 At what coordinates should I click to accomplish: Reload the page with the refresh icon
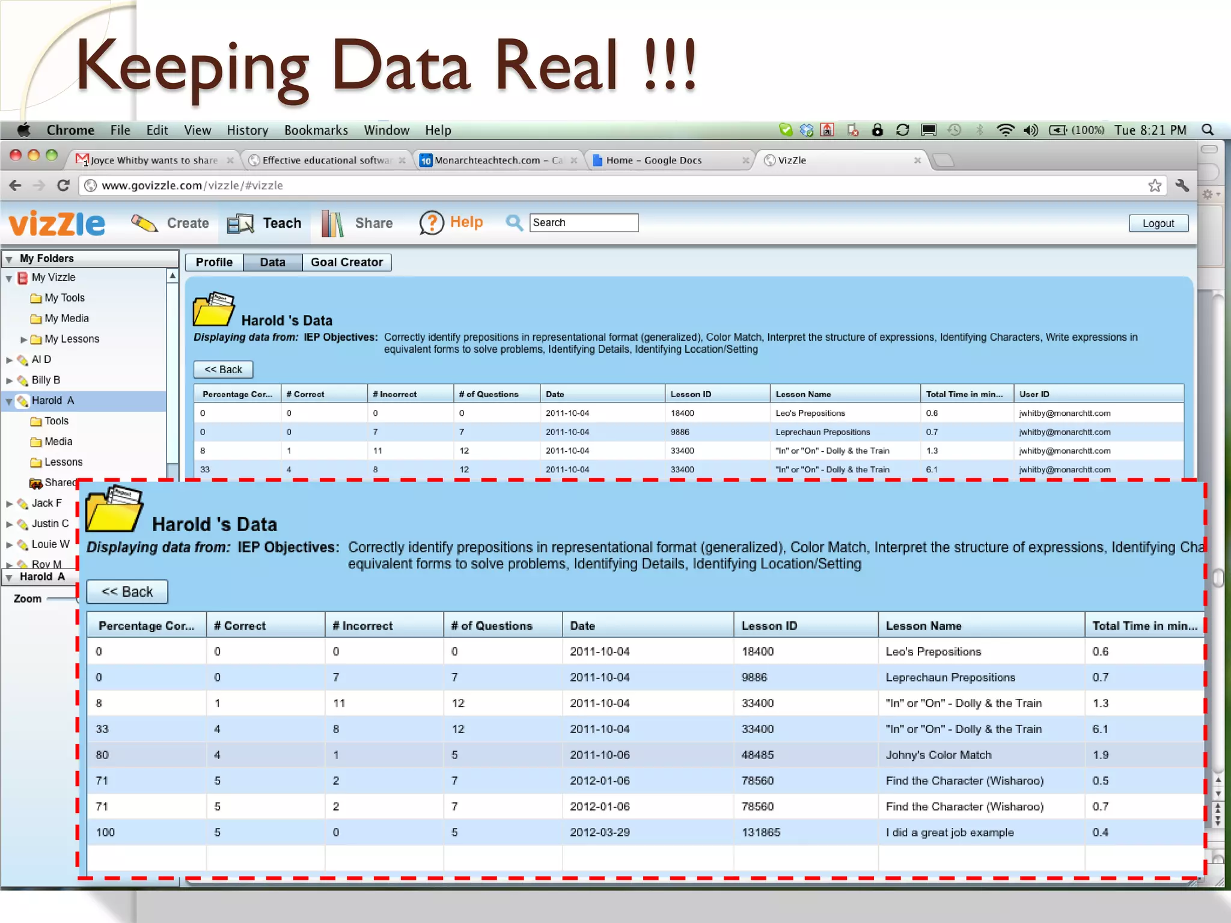click(x=63, y=186)
